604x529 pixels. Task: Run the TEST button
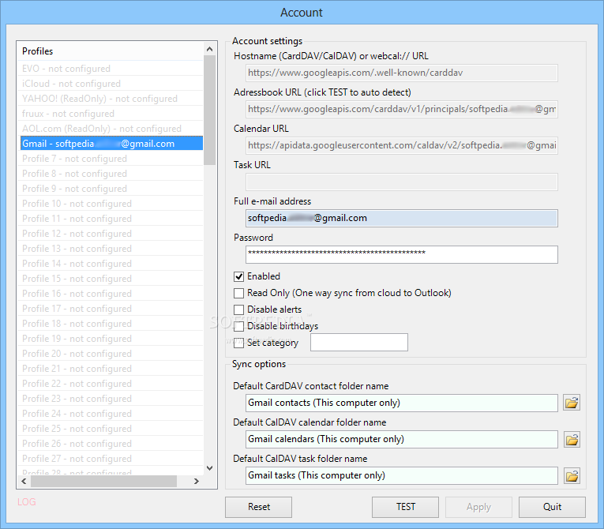pos(405,507)
